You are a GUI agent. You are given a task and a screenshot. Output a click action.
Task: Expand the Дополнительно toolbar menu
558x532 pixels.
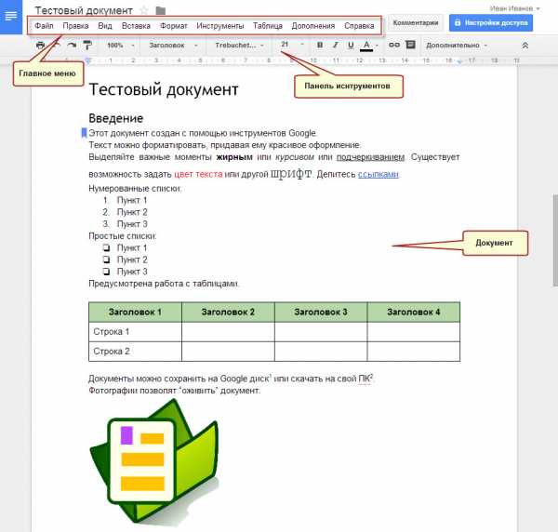pyautogui.click(x=457, y=46)
